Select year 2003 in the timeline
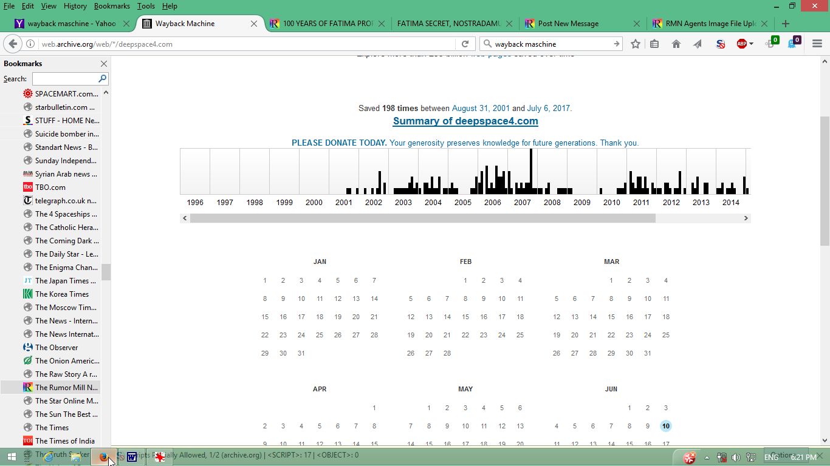The width and height of the screenshot is (830, 466). [403, 202]
